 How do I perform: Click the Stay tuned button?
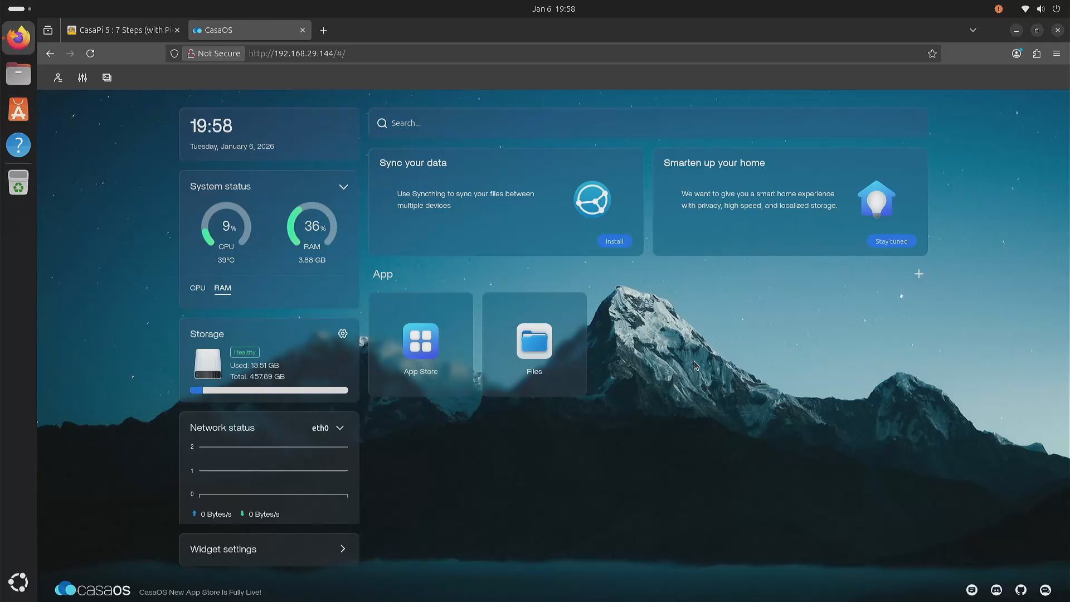pos(891,241)
